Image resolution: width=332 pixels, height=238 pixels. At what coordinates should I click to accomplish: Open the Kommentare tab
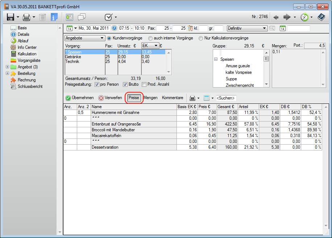[x=173, y=98]
